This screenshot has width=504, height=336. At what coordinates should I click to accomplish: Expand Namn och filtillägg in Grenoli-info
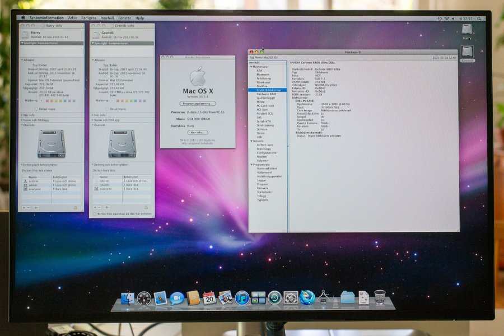(x=92, y=120)
